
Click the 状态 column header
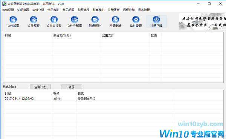coord(156,36)
